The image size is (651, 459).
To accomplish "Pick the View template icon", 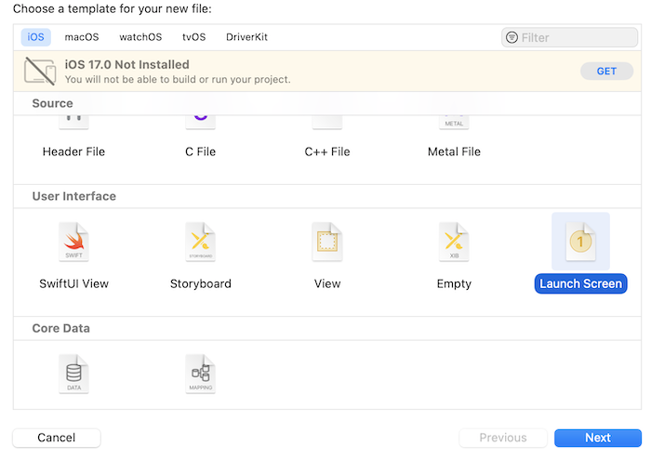I will pos(327,243).
